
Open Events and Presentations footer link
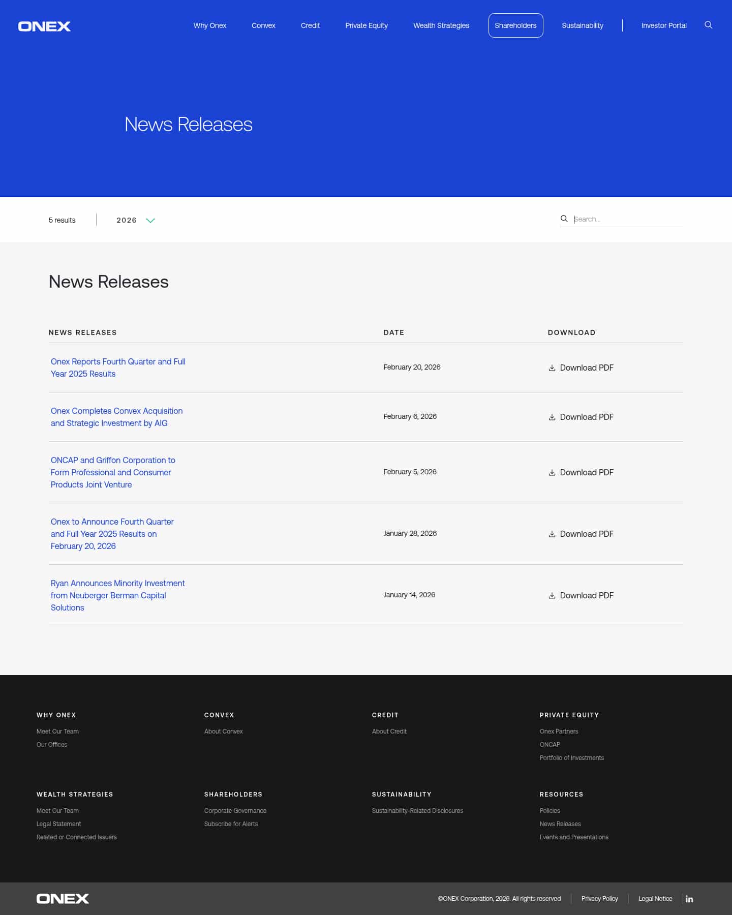click(x=574, y=837)
